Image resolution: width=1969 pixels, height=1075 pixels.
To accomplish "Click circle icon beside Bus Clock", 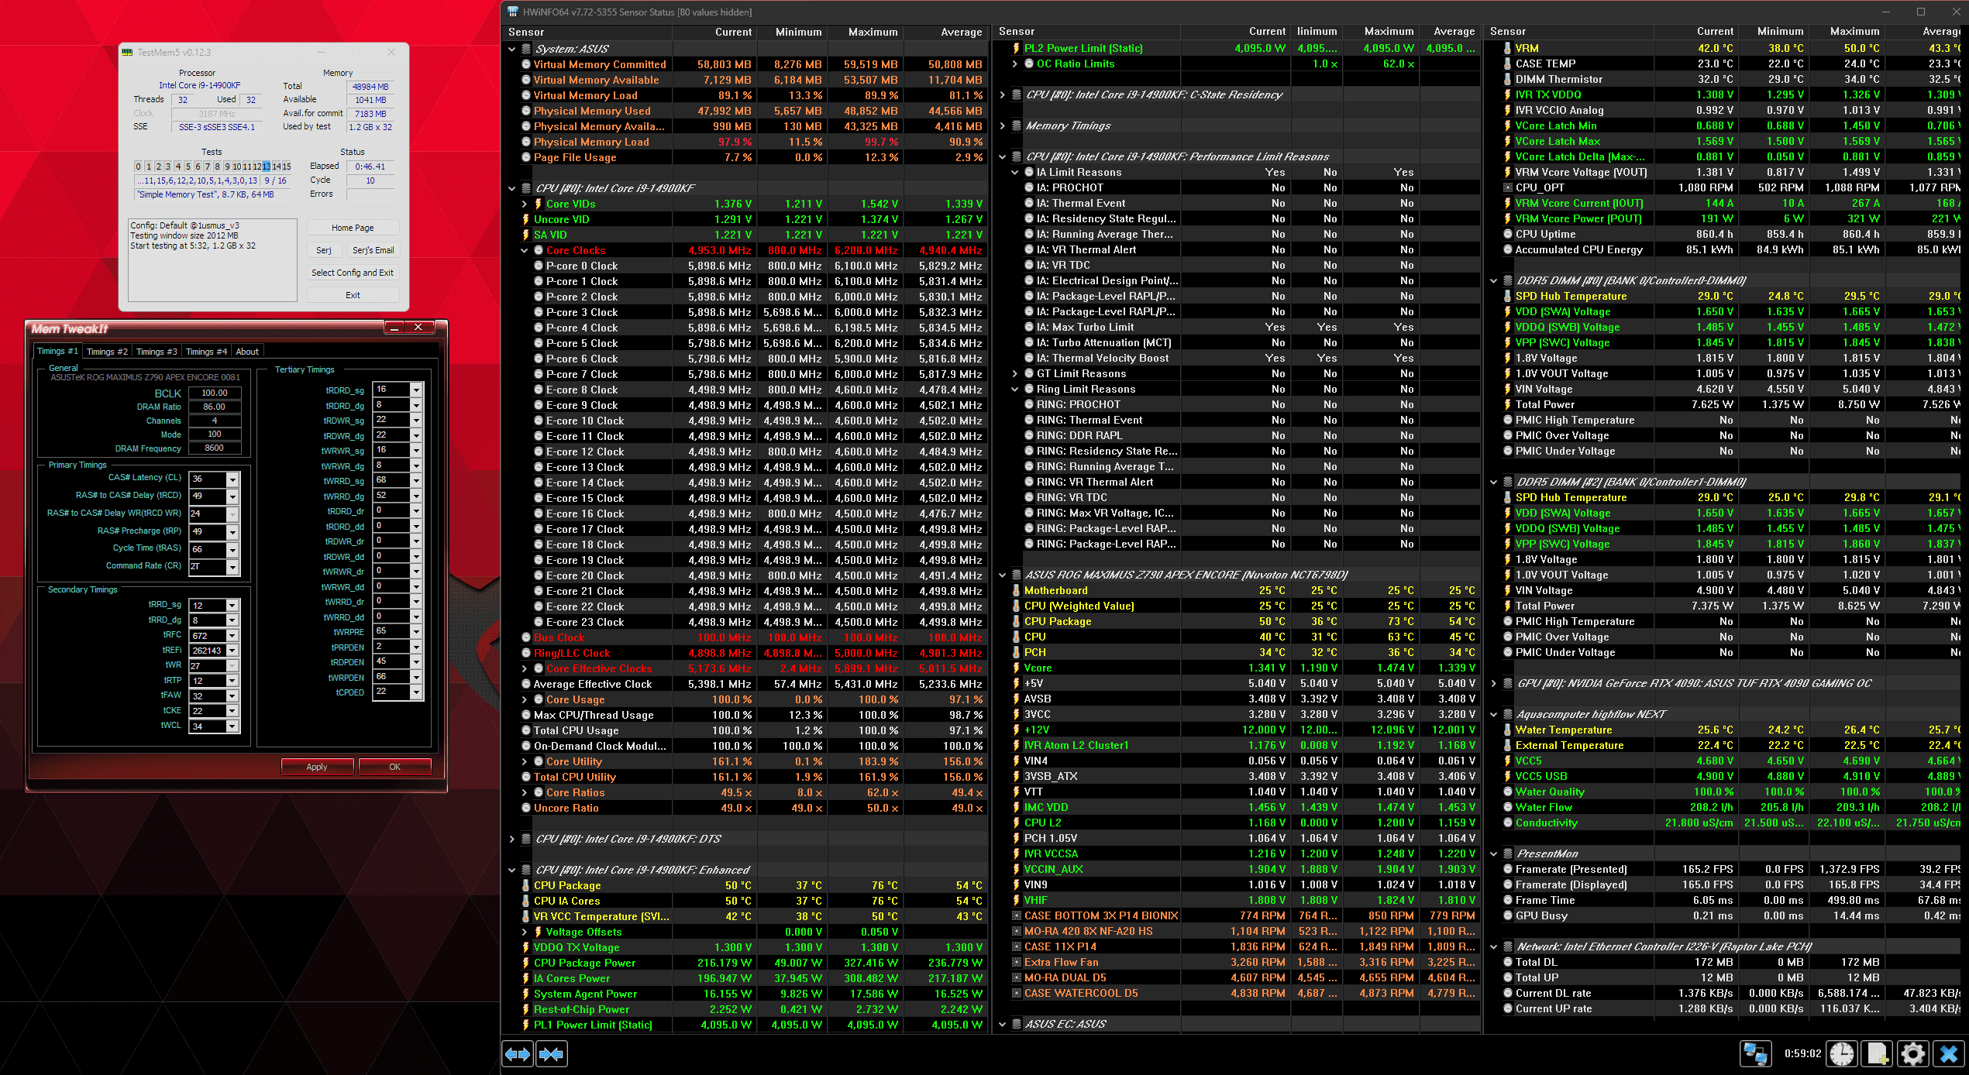I will pos(526,637).
